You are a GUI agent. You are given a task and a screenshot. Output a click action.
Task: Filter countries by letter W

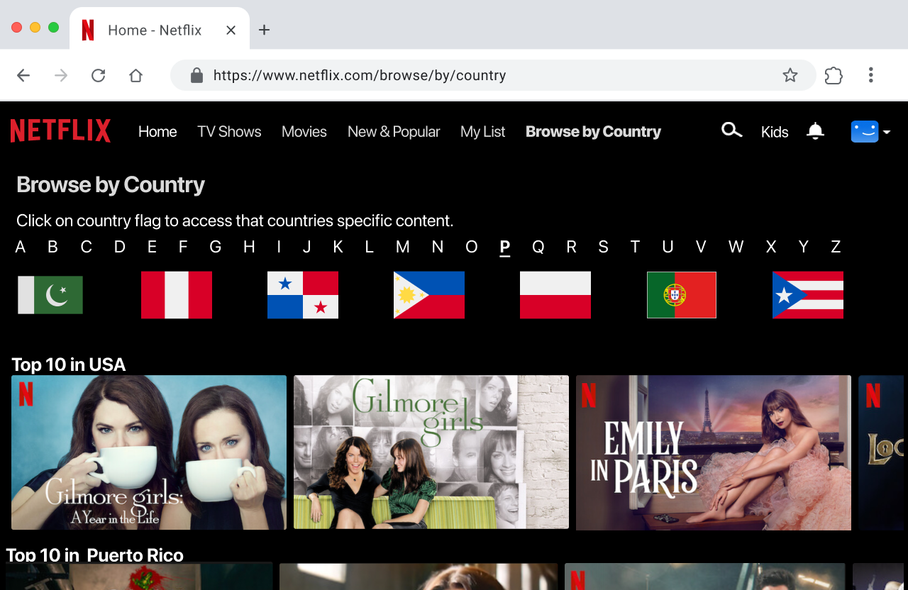(x=736, y=247)
